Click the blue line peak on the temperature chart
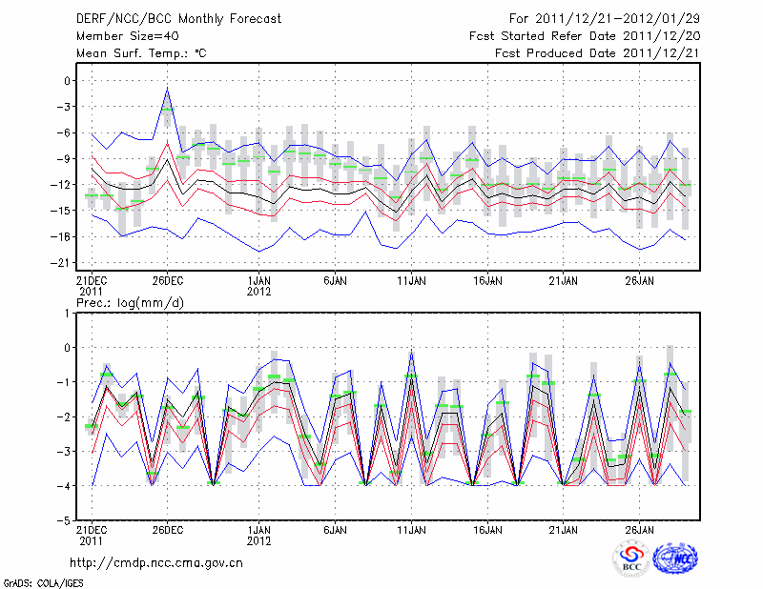Viewport: 763px width, 589px height. pyautogui.click(x=168, y=90)
